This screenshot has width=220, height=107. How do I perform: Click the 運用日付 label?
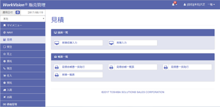(x=8, y=13)
